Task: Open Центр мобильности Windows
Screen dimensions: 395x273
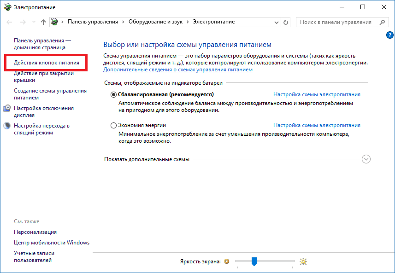Action: [52, 243]
